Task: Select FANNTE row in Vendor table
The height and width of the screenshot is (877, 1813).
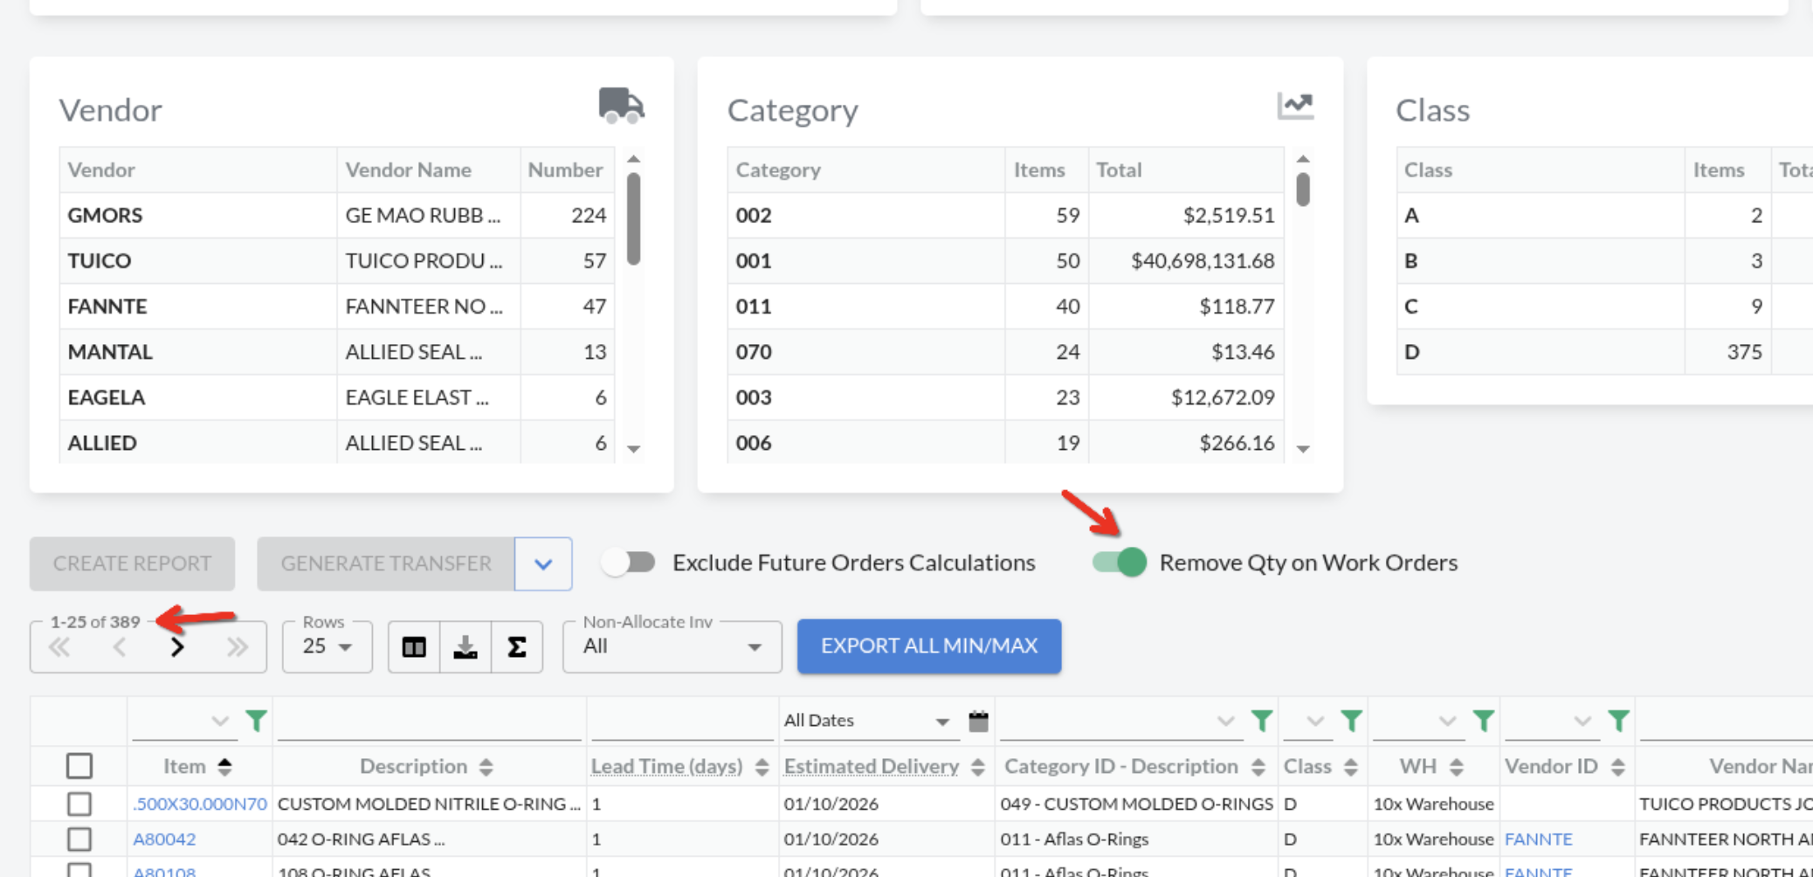Action: tap(337, 306)
